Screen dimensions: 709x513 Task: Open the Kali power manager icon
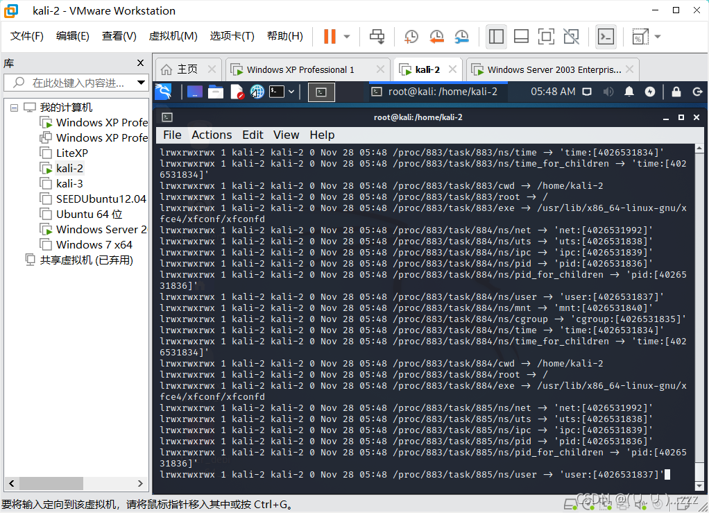(650, 92)
